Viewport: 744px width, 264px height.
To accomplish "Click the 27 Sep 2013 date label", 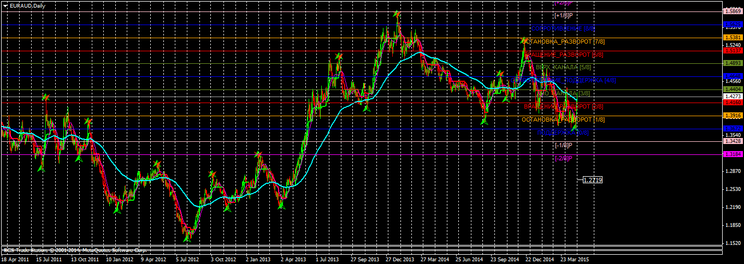I will click(x=365, y=260).
